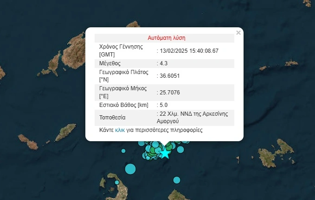Select the large cyan circle southwest of cluster

pos(130,169)
